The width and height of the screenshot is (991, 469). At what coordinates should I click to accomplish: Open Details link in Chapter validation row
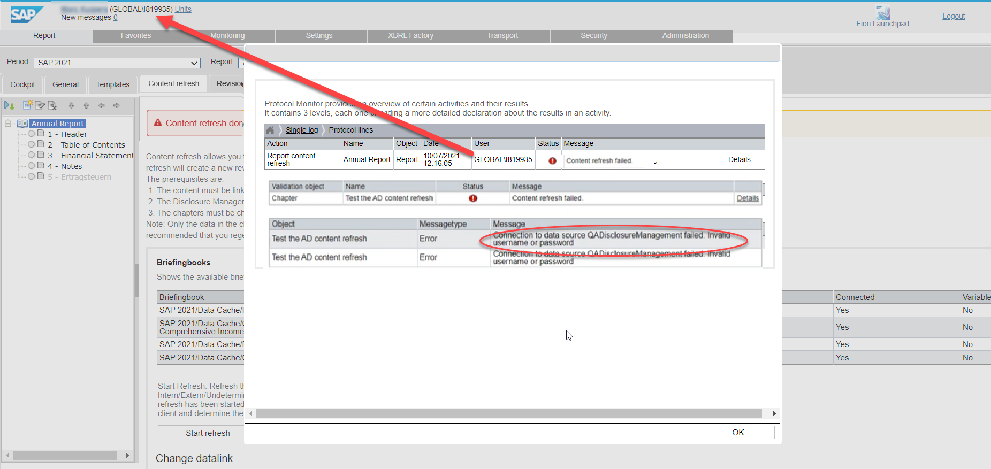pyautogui.click(x=748, y=198)
